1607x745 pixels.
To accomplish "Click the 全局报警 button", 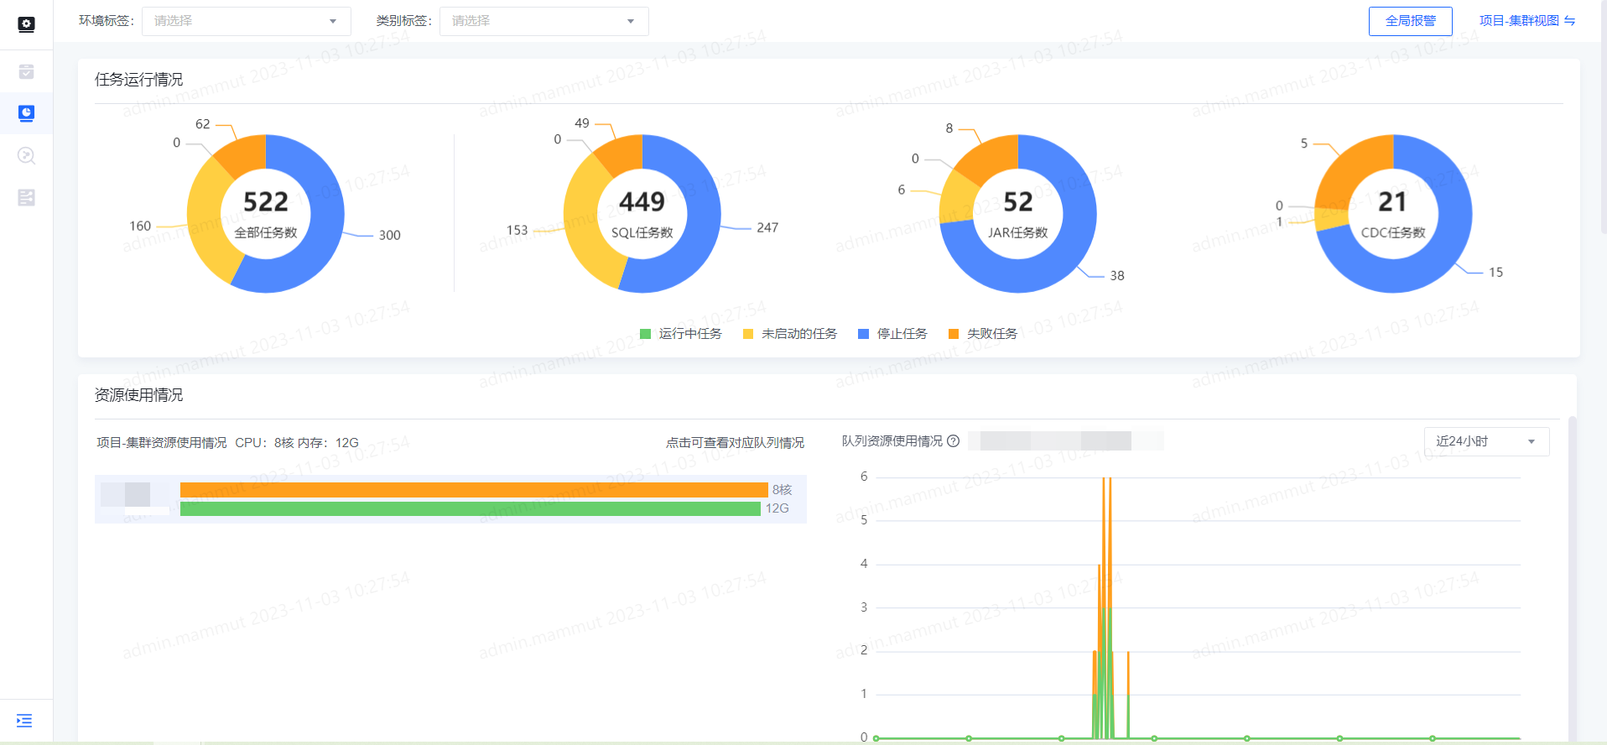I will [1410, 21].
